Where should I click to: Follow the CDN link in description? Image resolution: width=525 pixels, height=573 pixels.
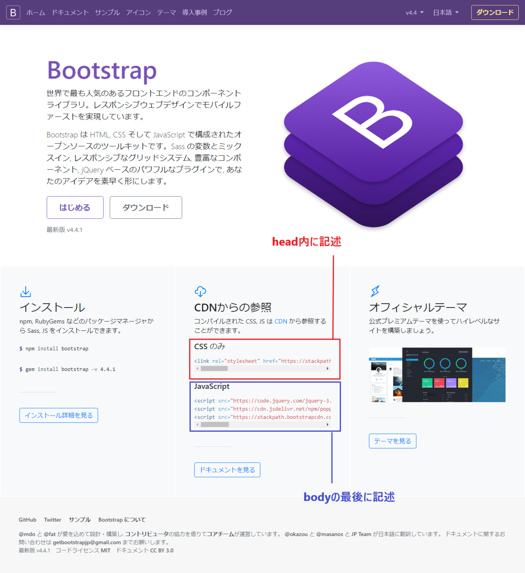(x=281, y=321)
